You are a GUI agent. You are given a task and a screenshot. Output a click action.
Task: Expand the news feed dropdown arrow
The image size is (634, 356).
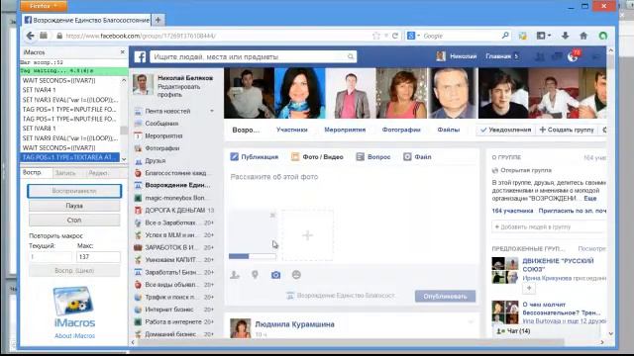point(212,111)
